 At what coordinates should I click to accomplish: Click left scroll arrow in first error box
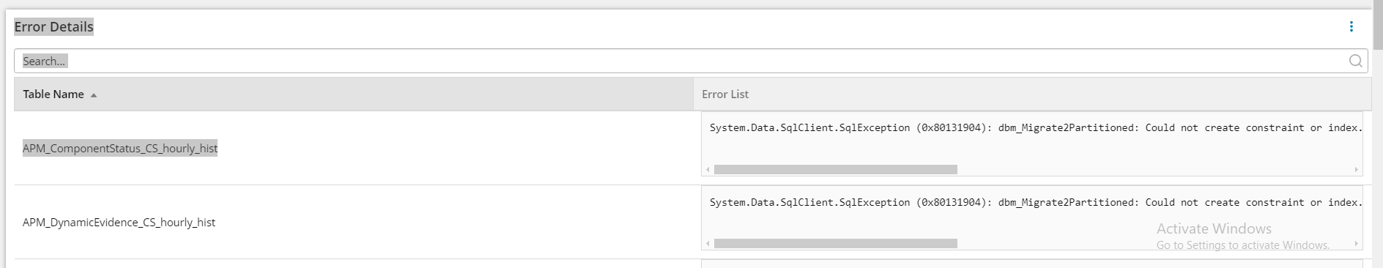coord(708,169)
